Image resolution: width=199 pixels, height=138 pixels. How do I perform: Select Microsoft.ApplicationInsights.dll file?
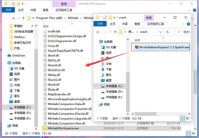[67, 99]
